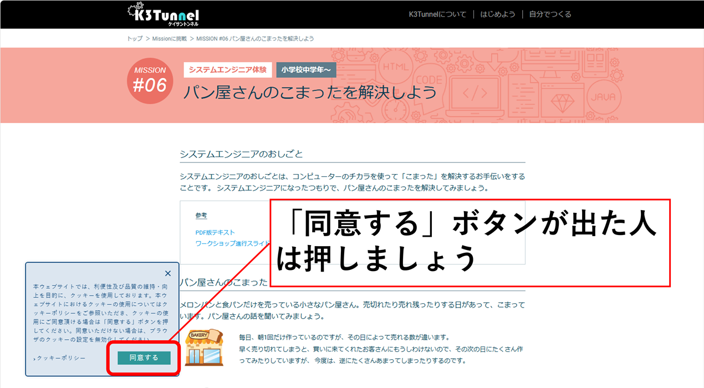
Task: Click the トップ breadcrumb link
Action: tap(135, 39)
